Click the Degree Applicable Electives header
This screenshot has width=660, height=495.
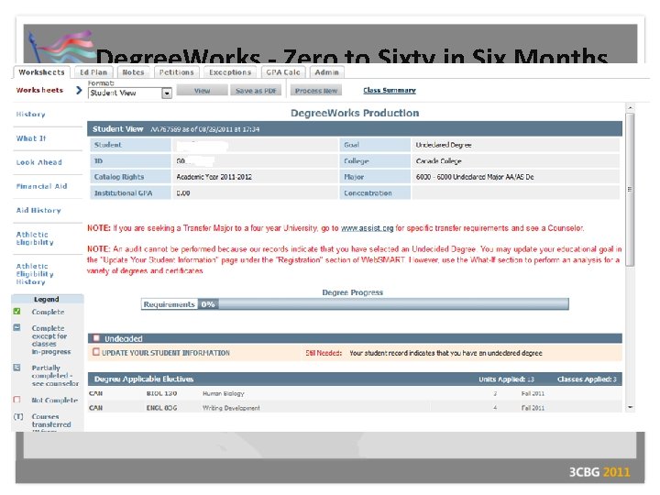[355, 379]
